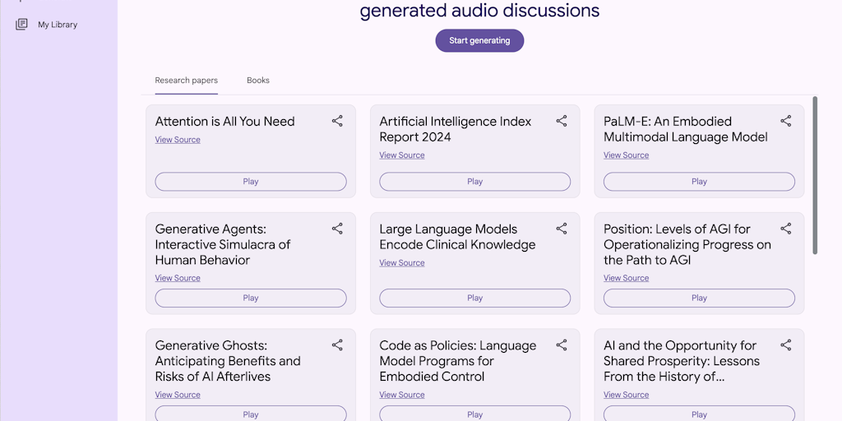
Task: Share the Code as Policies paper
Action: coord(562,345)
